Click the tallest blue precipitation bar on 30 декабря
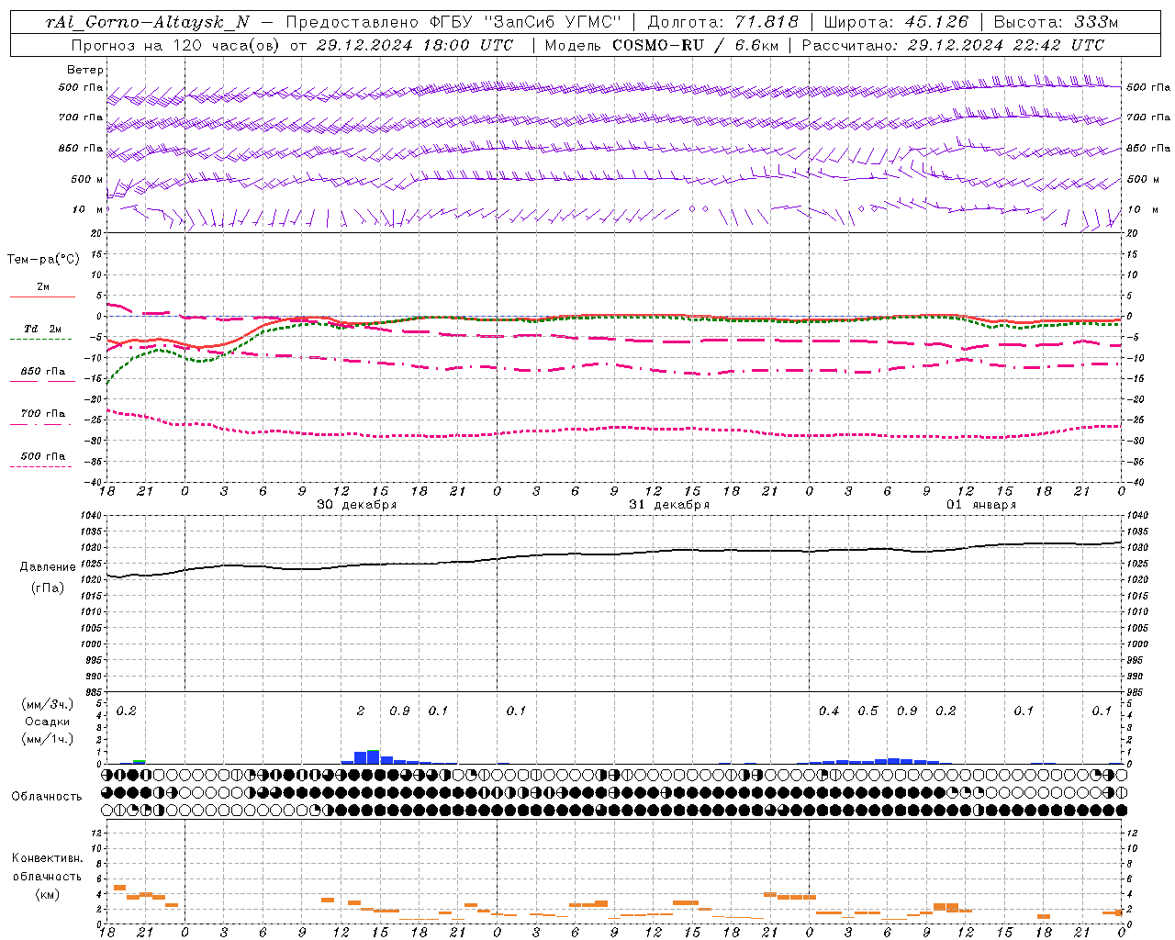 click(373, 757)
